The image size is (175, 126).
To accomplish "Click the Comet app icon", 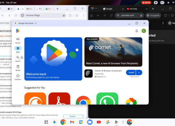I will 88,73.
